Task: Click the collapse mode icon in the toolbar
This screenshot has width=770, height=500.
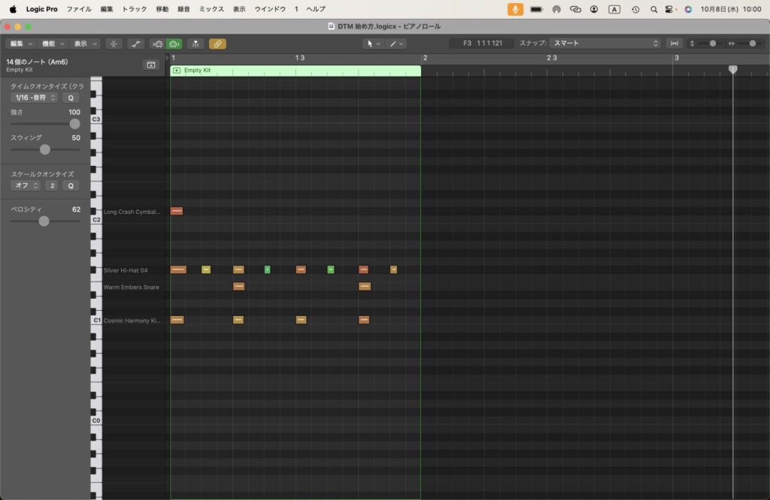Action: coord(114,44)
